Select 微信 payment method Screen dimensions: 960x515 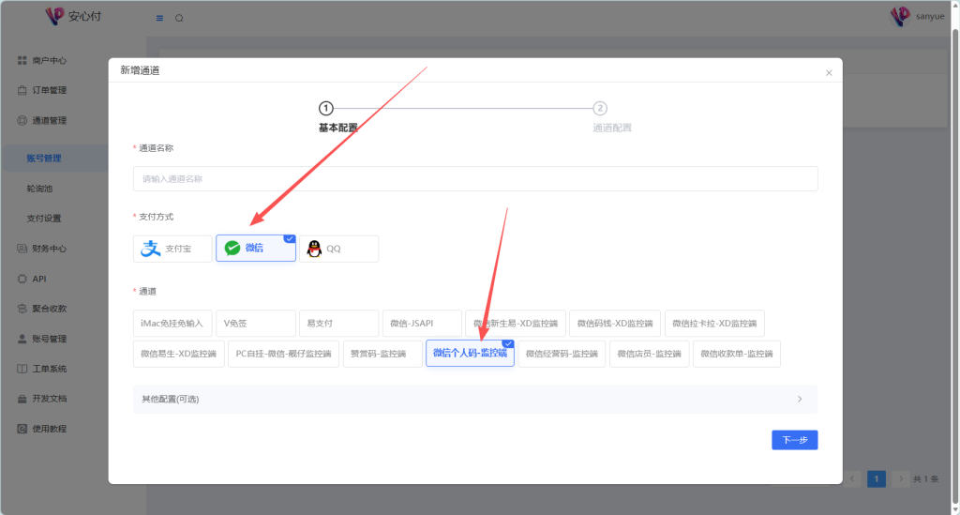pyautogui.click(x=256, y=248)
